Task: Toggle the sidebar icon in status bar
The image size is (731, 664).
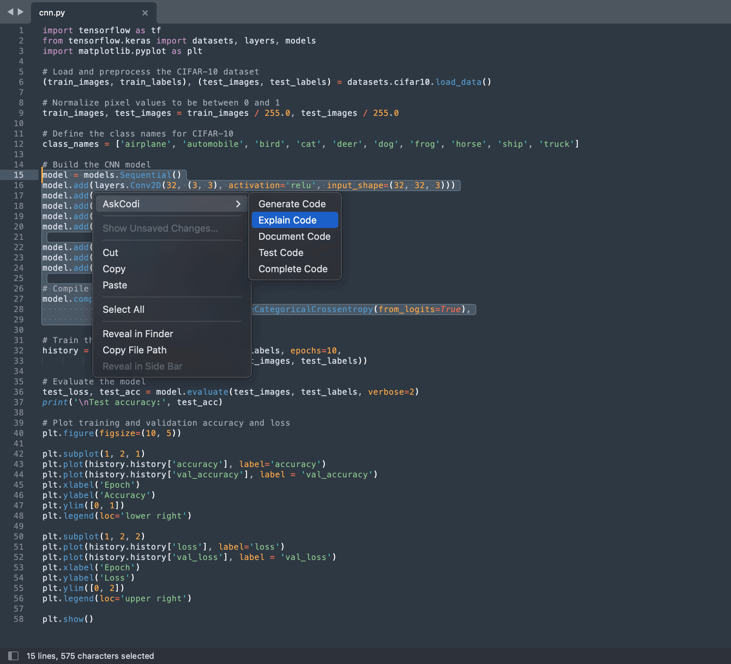Action: (x=13, y=656)
